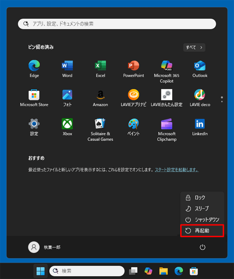
Task: Open the Edge browser from pinned apps
Action: pos(34,69)
